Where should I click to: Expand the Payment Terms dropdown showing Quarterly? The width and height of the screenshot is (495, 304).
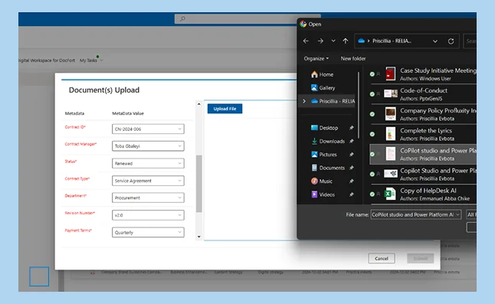point(148,233)
